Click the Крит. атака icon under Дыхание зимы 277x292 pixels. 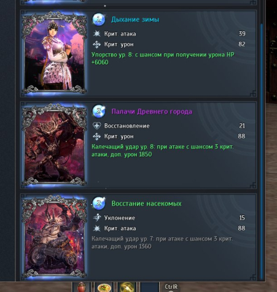click(x=96, y=34)
